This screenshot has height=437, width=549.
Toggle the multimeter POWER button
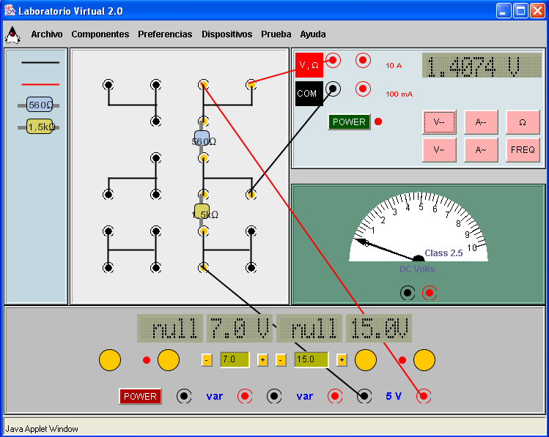click(349, 122)
